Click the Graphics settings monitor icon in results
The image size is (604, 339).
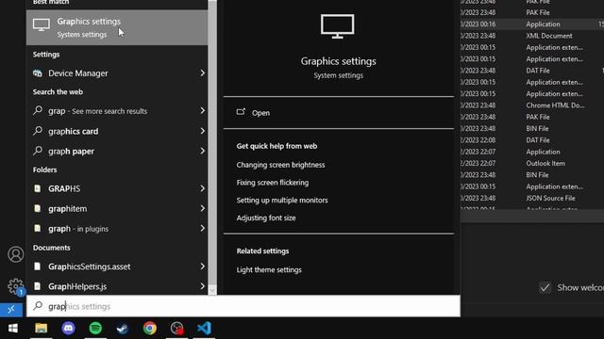pos(42,25)
